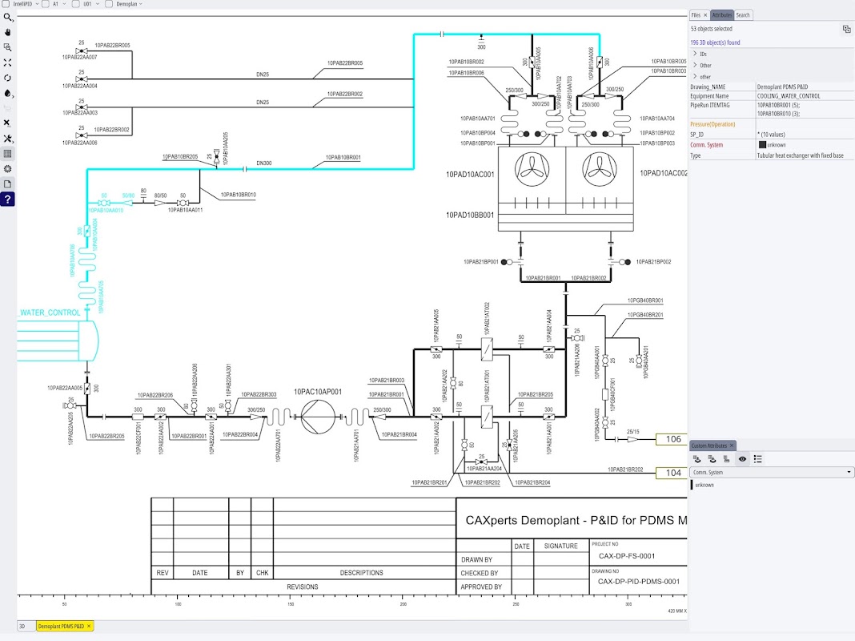Open the help question mark button
Viewport: 855px width, 641px height.
point(8,200)
